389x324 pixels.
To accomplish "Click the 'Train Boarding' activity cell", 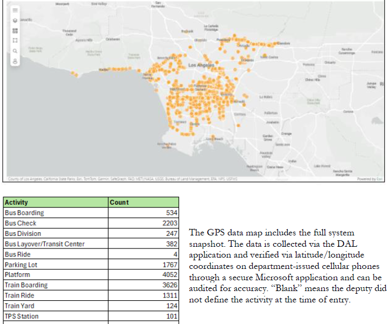I will pos(26,285).
